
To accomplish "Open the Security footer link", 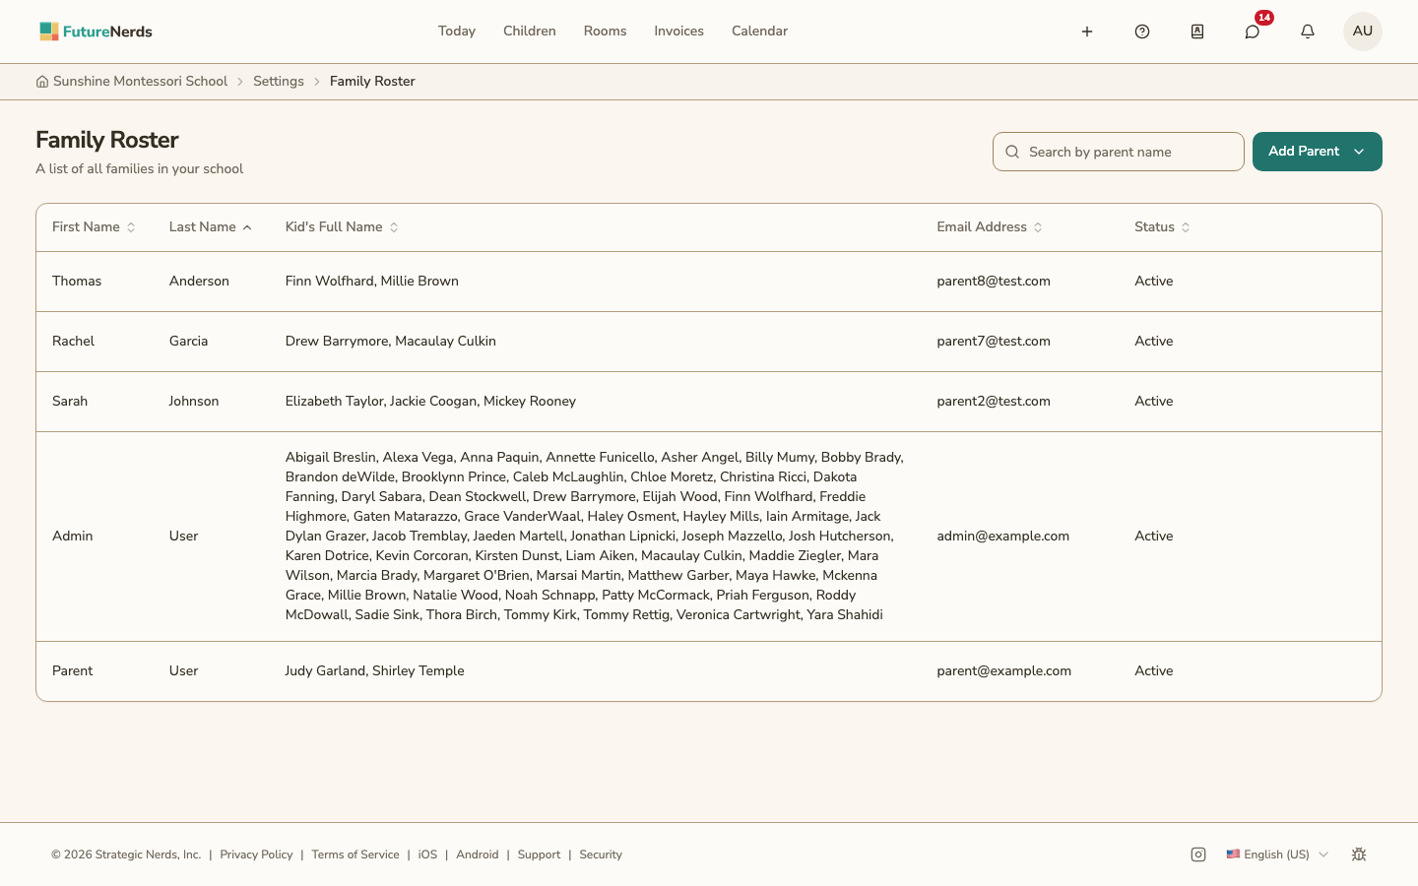I will [601, 854].
